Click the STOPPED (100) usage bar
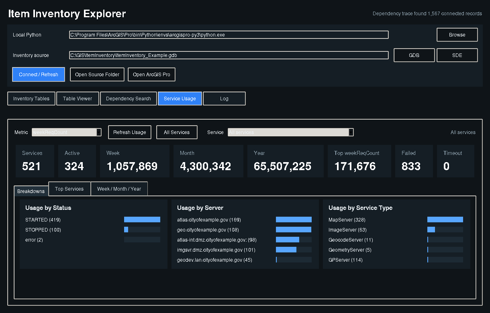The height and width of the screenshot is (313, 490). [142, 230]
